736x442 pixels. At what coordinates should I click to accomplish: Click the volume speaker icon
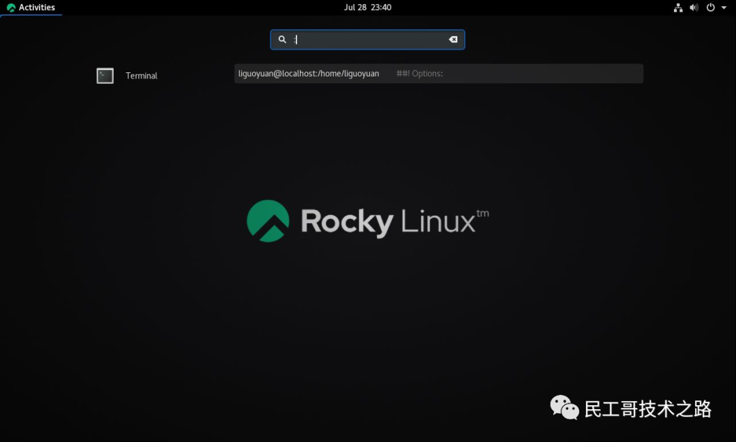pos(694,8)
